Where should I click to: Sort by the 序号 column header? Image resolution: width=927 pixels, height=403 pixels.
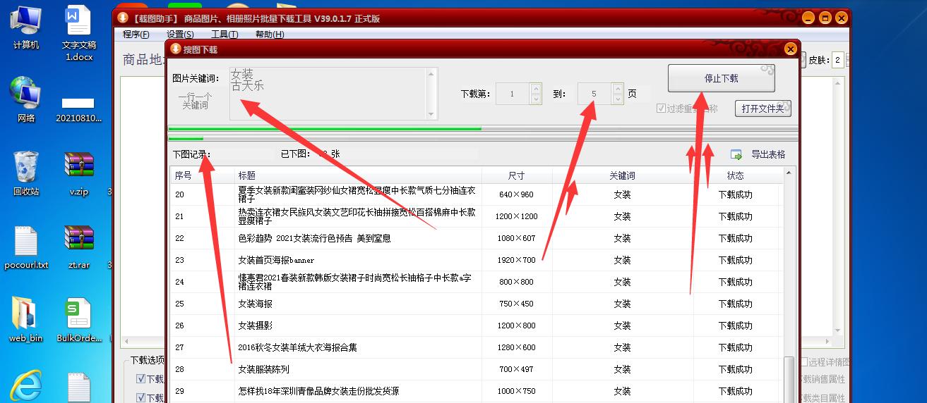(x=203, y=175)
